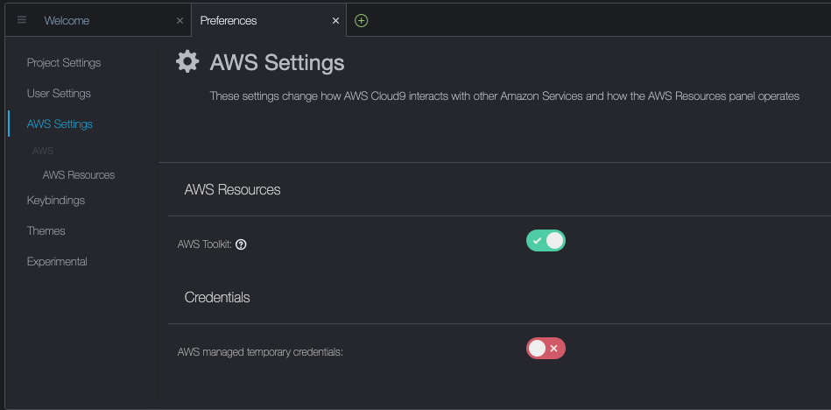Image resolution: width=831 pixels, height=410 pixels.
Task: Close the Welcome tab
Action: point(180,20)
